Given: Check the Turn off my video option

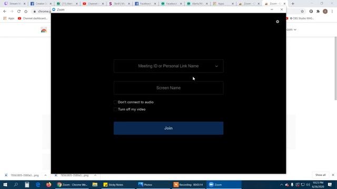Looking at the screenshot, I should 115,109.
